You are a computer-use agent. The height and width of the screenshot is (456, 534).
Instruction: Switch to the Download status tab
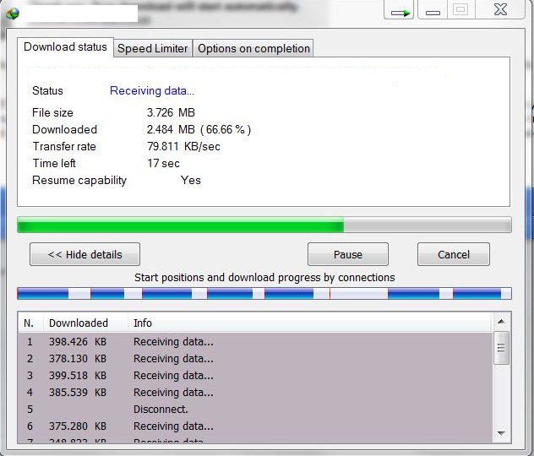[x=65, y=47]
